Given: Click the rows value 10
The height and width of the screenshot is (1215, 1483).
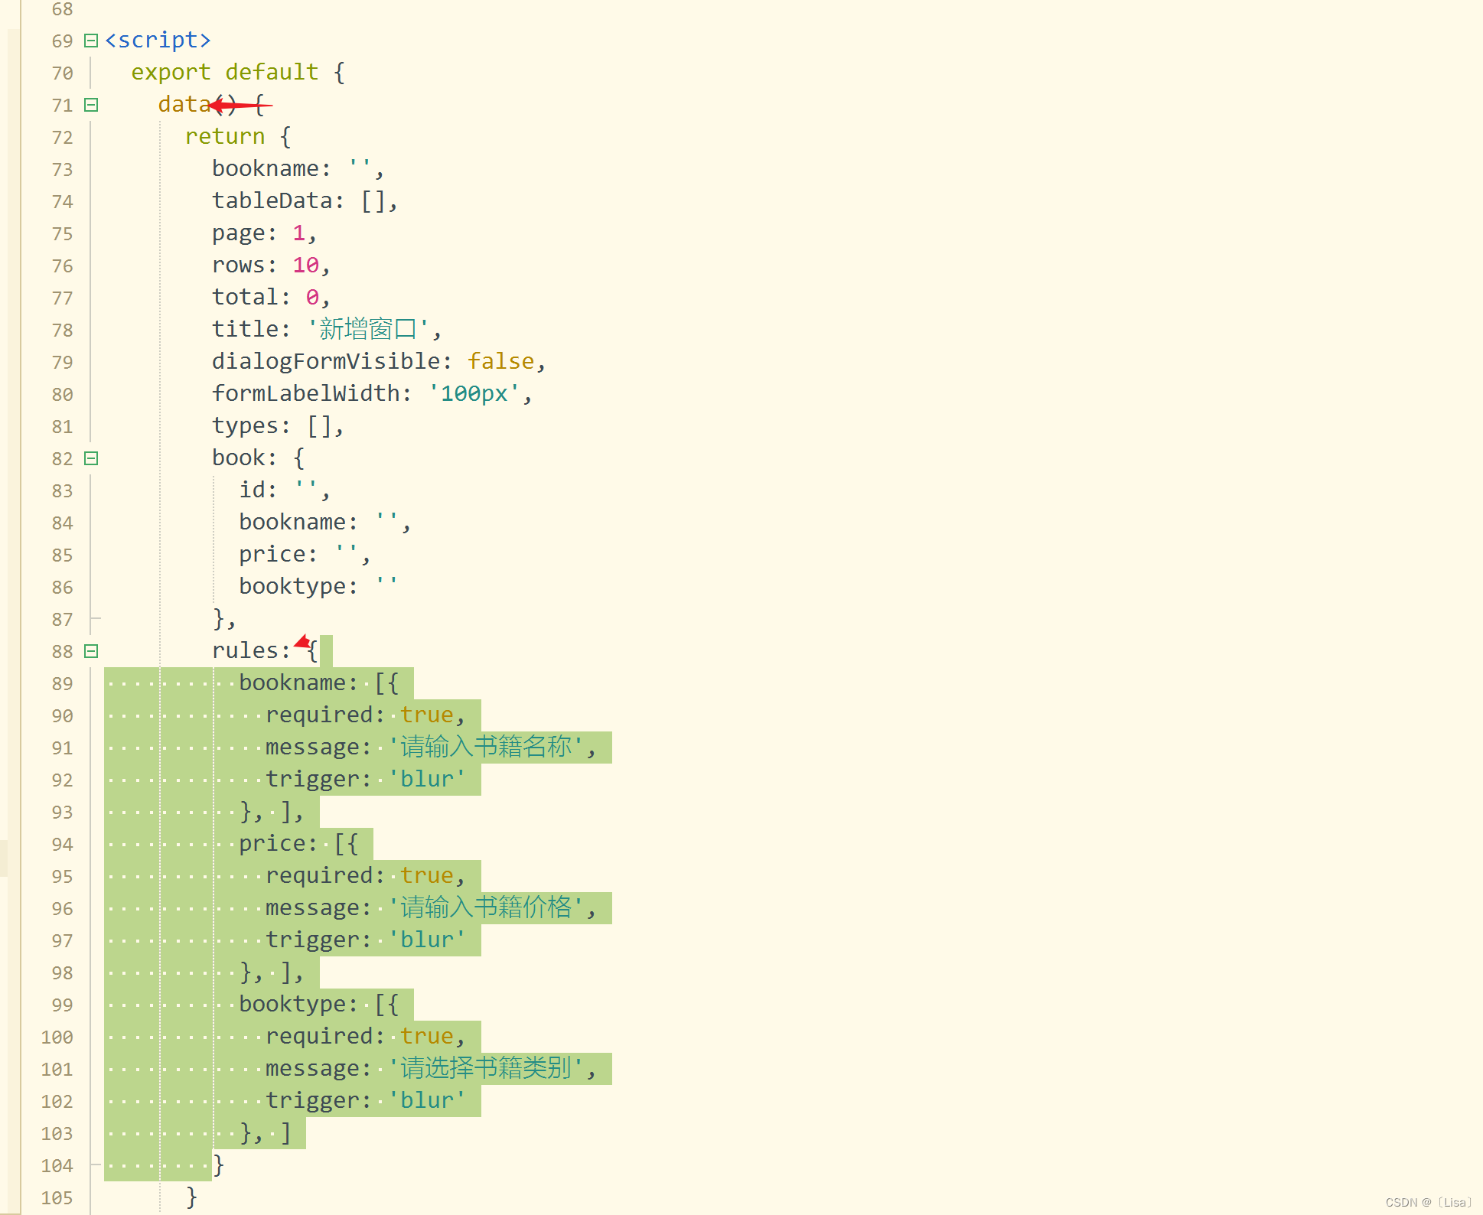Looking at the screenshot, I should (305, 265).
